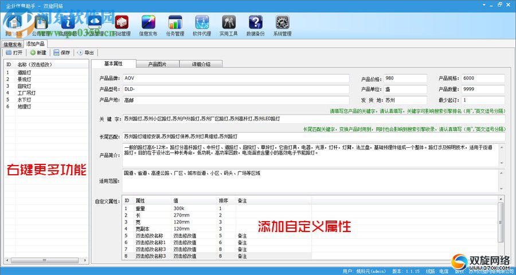Click the 新建 green plus button
Viewport: 516px width, 275px height.
point(38,53)
